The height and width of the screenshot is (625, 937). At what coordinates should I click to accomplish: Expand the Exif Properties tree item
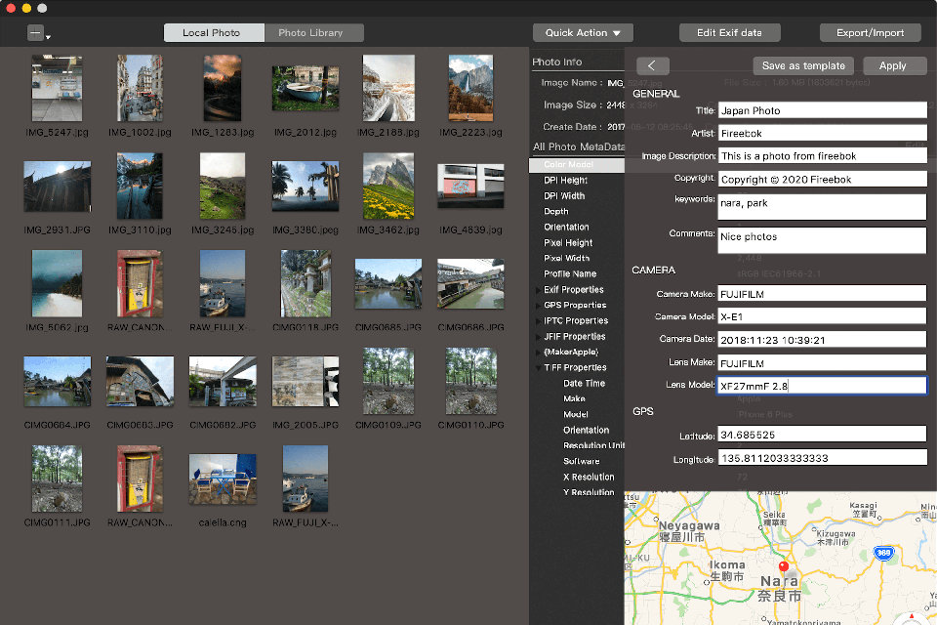[x=539, y=289]
